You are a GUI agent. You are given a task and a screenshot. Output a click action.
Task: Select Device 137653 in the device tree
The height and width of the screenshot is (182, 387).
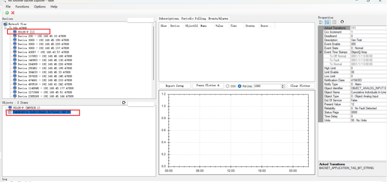(x=45, y=56)
